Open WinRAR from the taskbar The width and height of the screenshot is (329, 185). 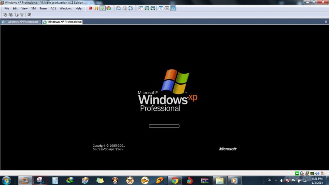[x=204, y=180]
